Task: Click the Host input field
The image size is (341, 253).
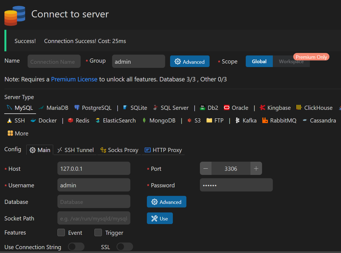Action: point(94,168)
